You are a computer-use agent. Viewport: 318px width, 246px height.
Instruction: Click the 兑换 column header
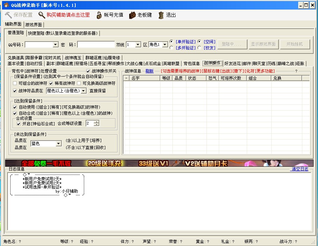click(x=286, y=78)
